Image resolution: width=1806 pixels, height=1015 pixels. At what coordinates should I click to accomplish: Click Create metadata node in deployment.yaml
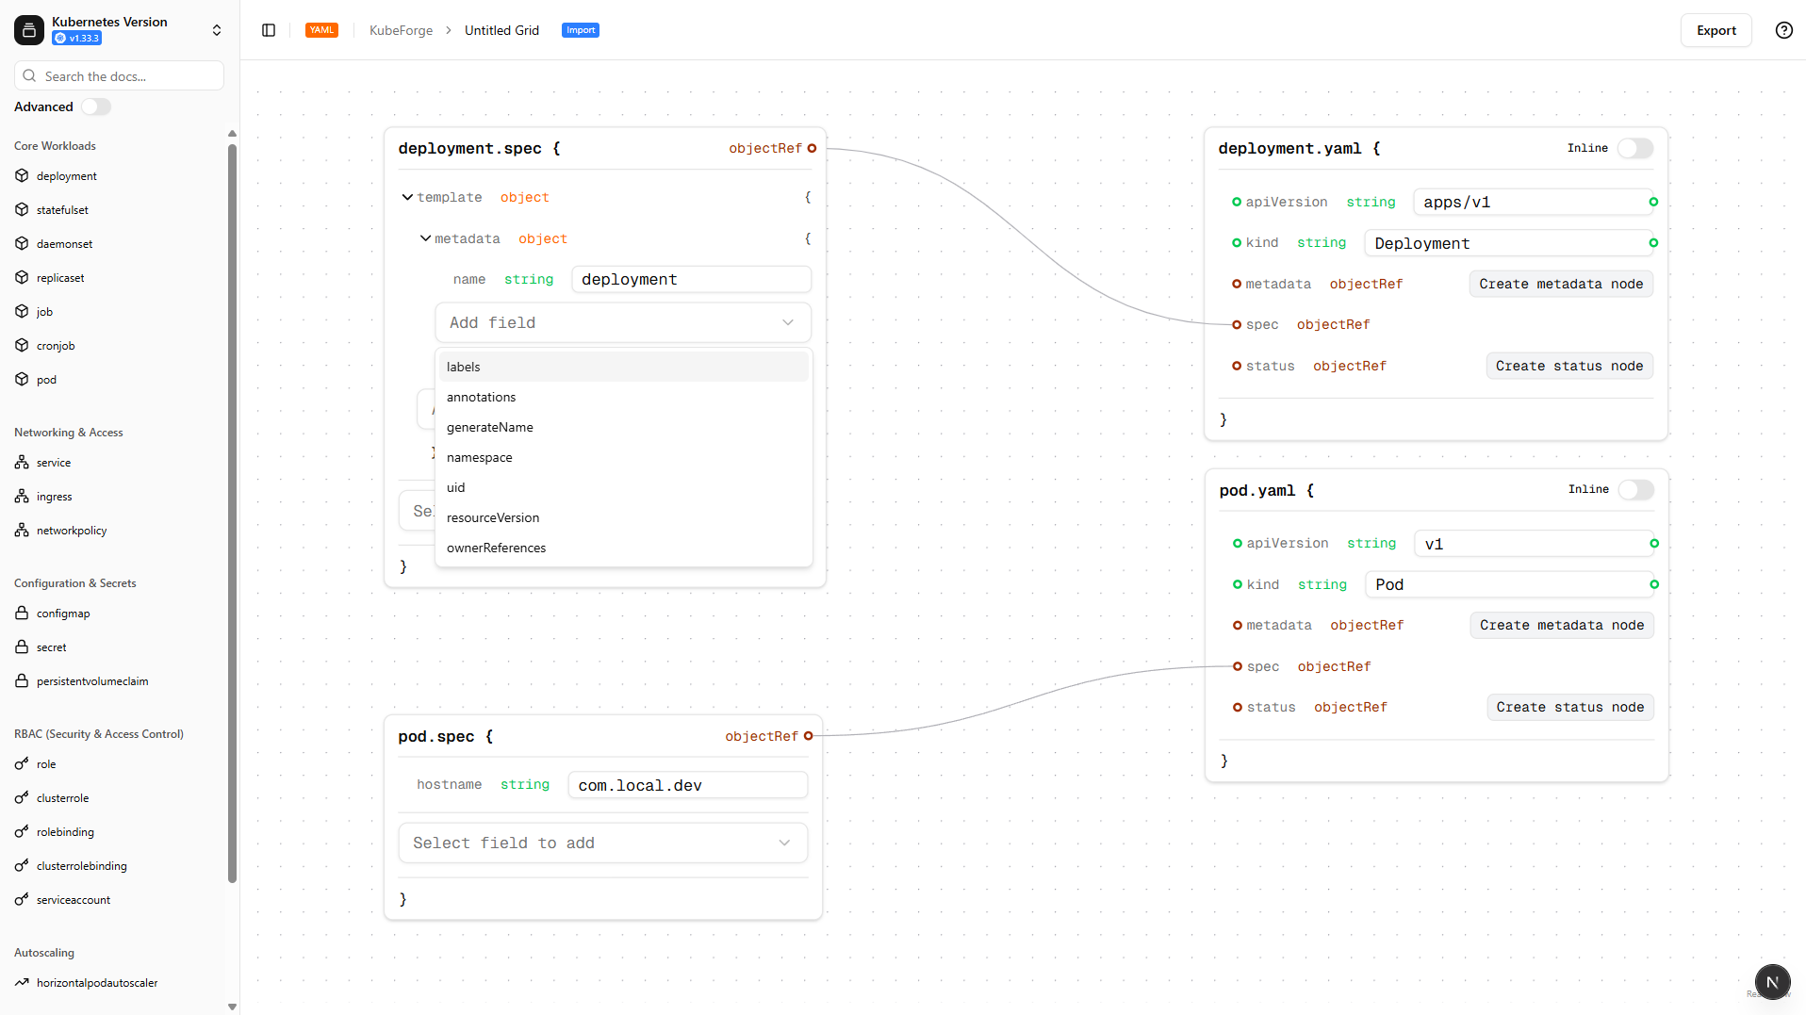tap(1561, 284)
